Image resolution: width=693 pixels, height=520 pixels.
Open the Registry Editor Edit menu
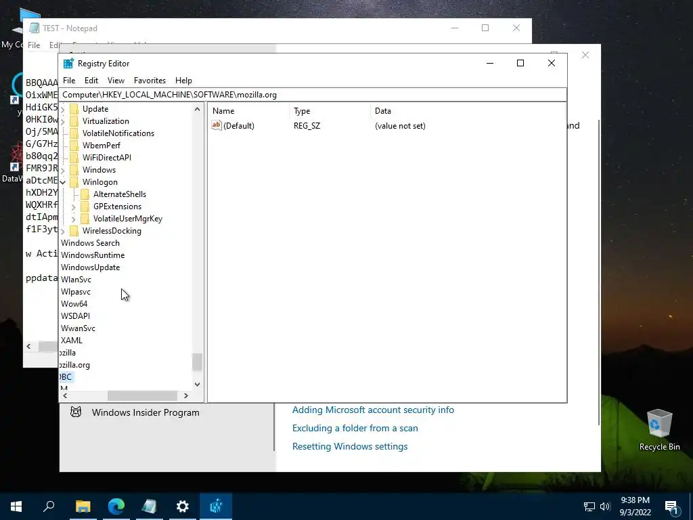[x=91, y=81]
